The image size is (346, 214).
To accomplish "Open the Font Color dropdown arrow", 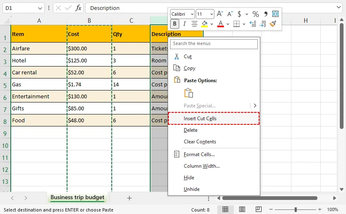I will click(x=228, y=24).
